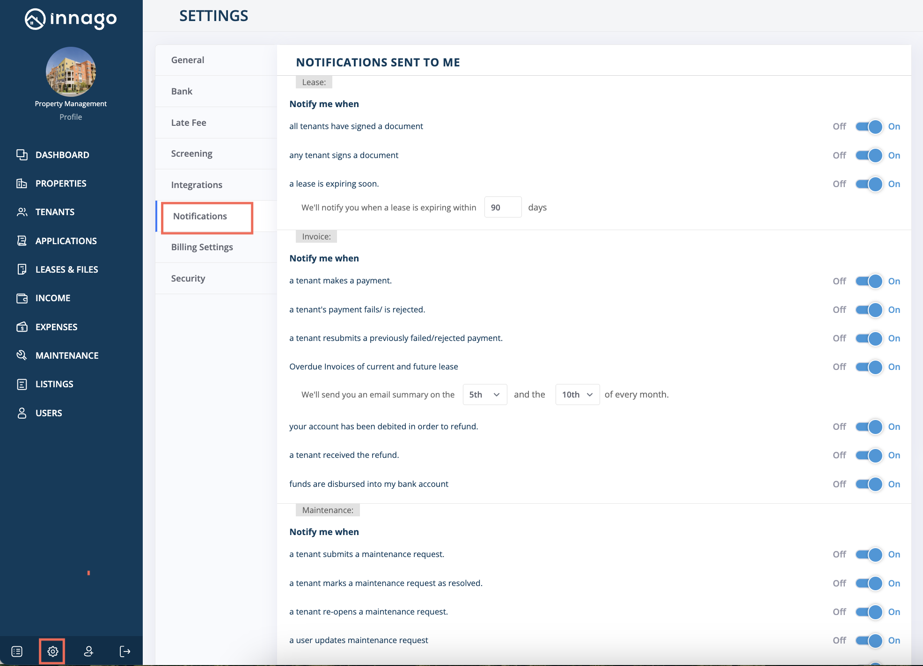Toggle 'a tenant submits a maintenance request' switch
This screenshot has height=666, width=923.
click(x=869, y=554)
